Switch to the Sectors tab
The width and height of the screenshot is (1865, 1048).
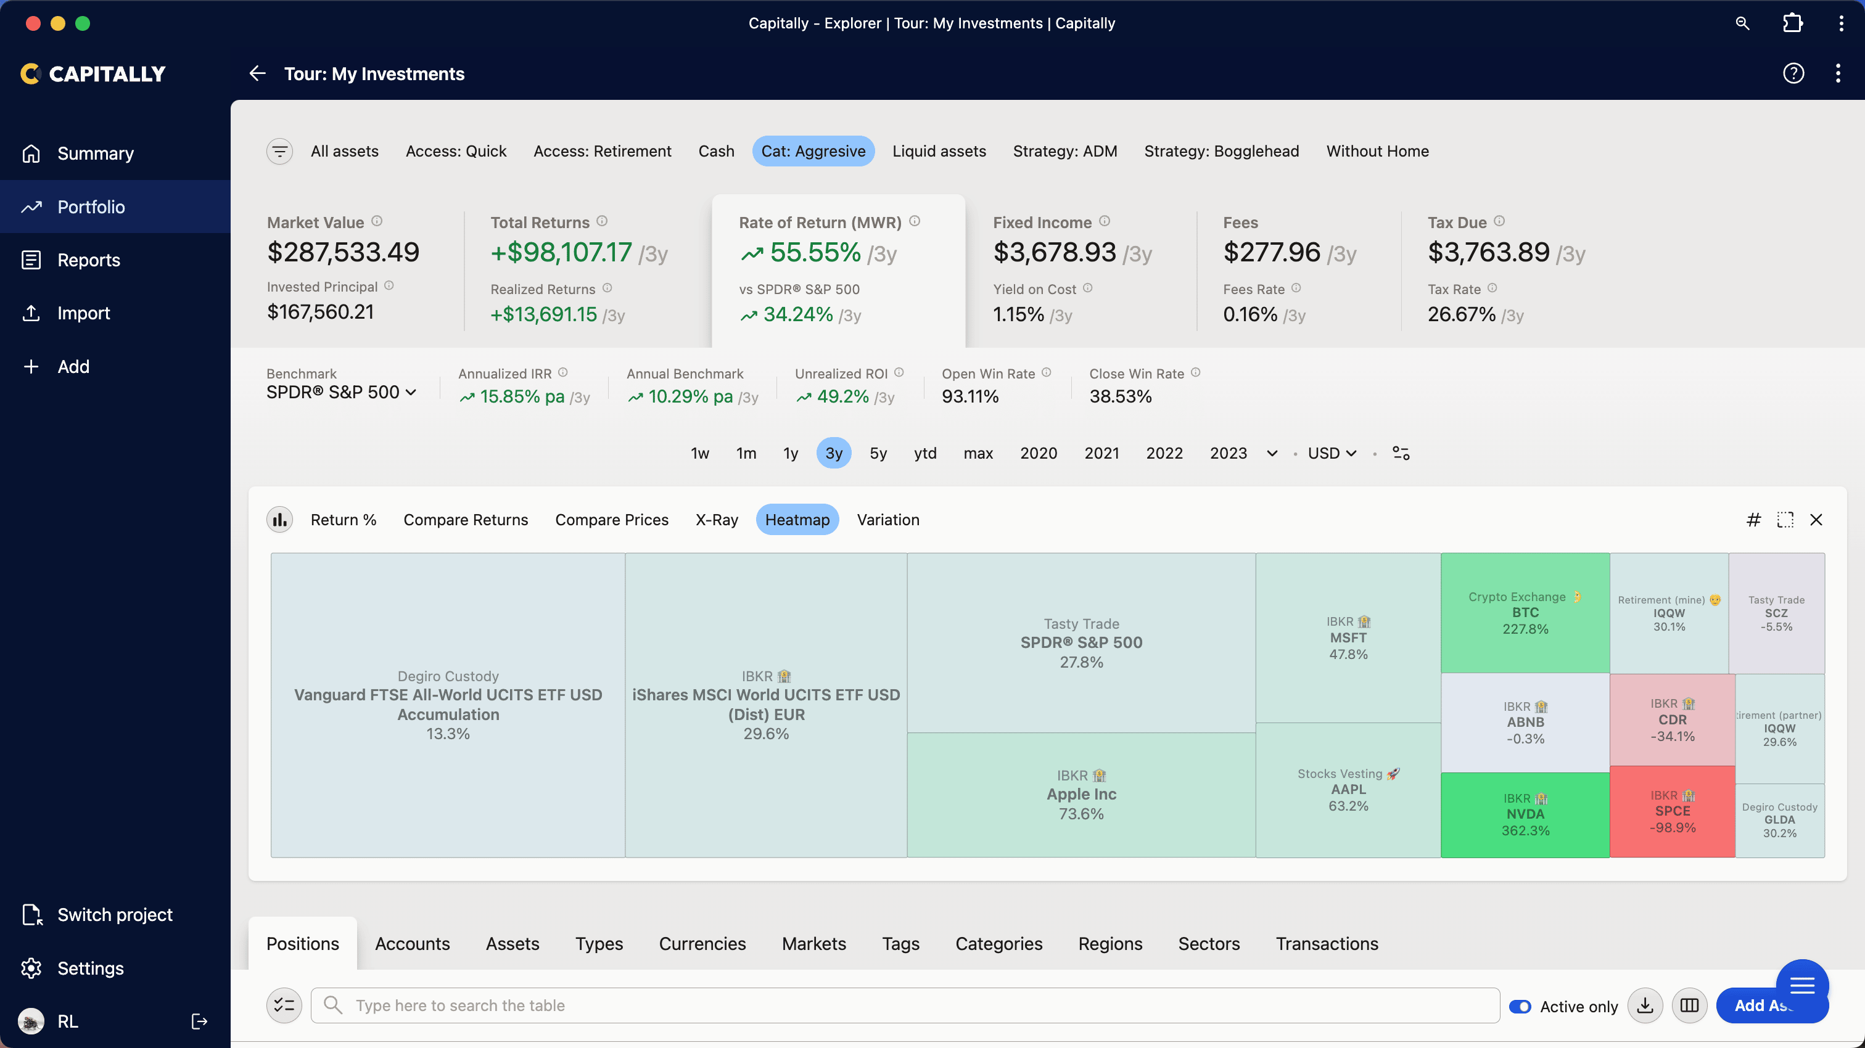pos(1208,944)
